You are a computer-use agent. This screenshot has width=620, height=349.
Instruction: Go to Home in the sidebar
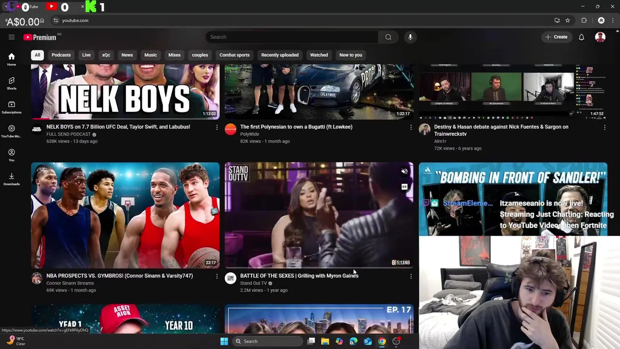[x=12, y=59]
